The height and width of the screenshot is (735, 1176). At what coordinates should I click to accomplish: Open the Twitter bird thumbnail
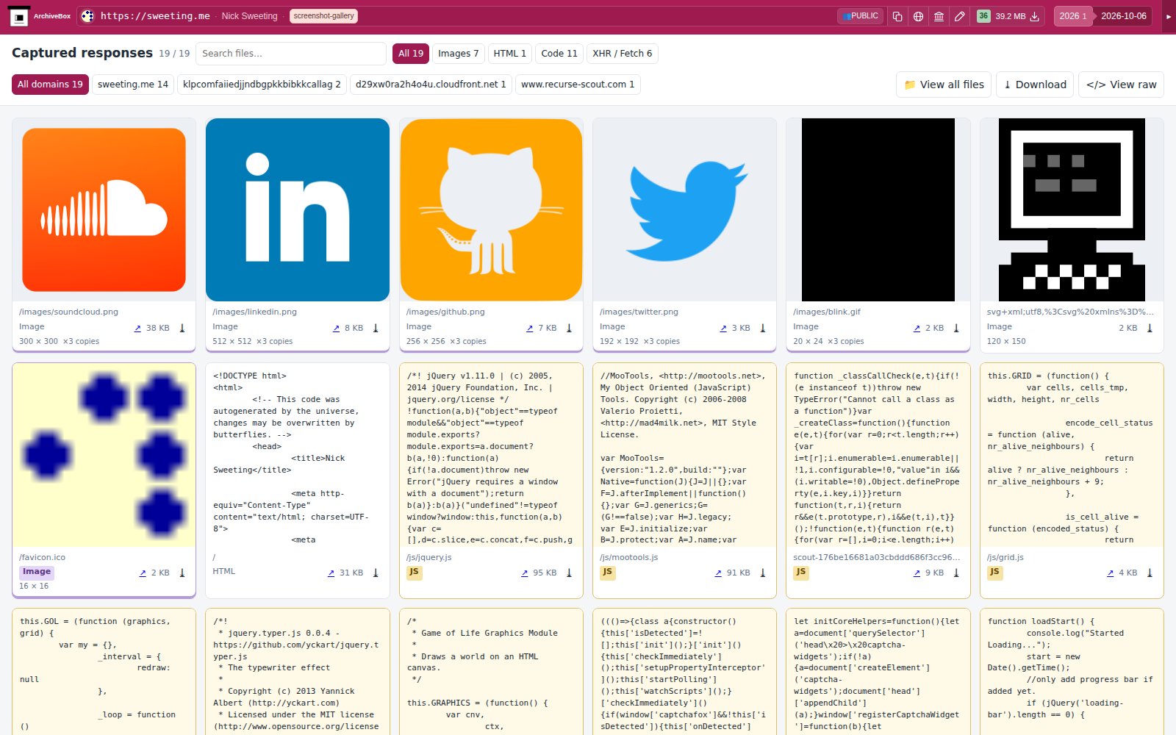[x=684, y=209]
